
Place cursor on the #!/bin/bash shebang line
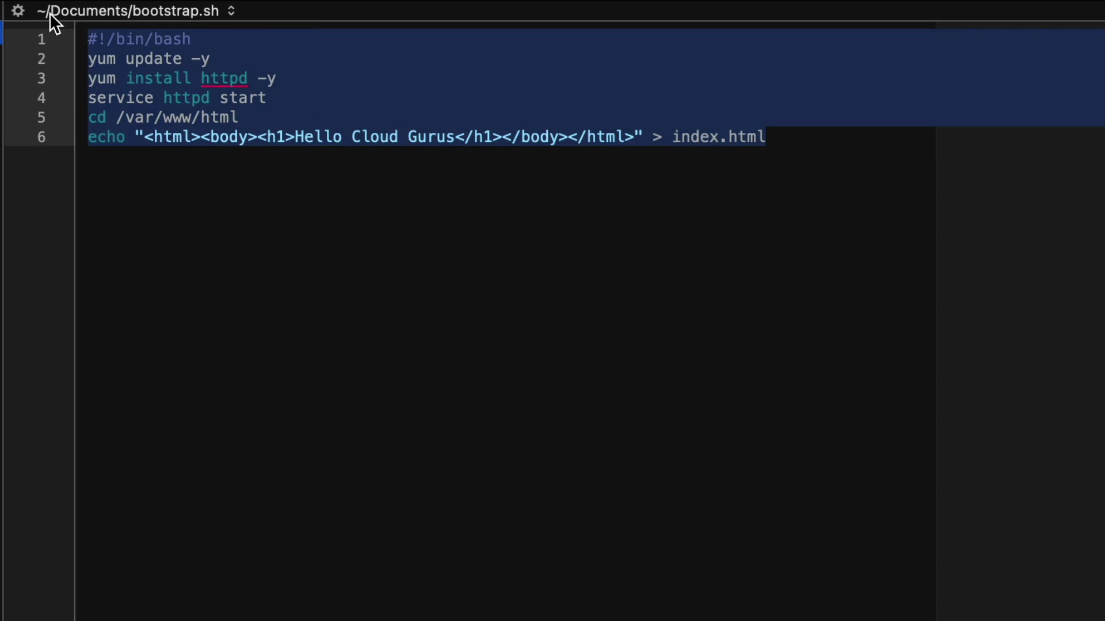(x=139, y=39)
